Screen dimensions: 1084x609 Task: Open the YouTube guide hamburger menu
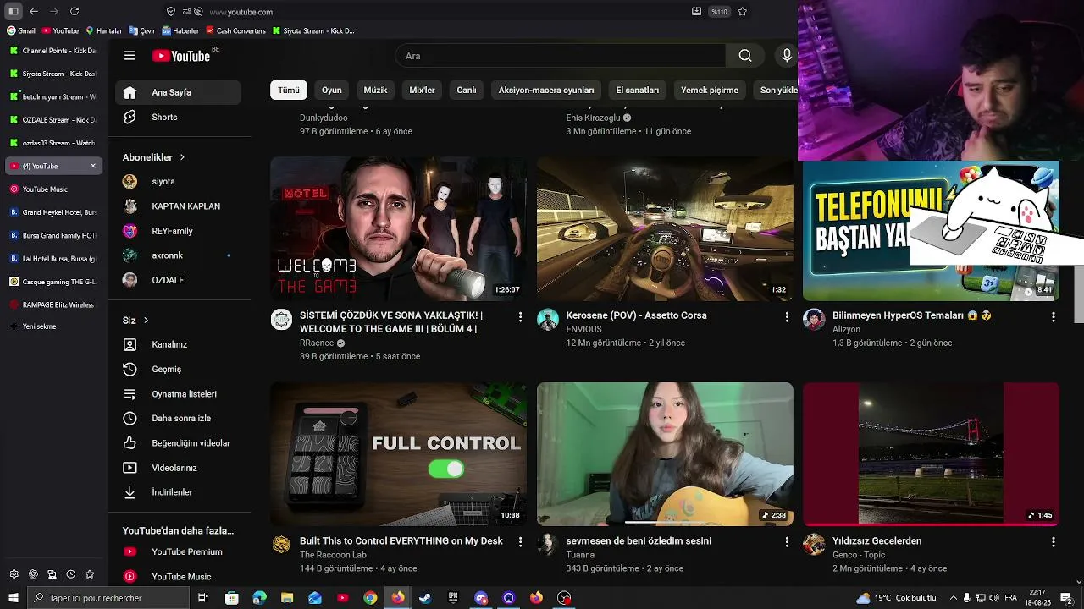[x=130, y=56]
